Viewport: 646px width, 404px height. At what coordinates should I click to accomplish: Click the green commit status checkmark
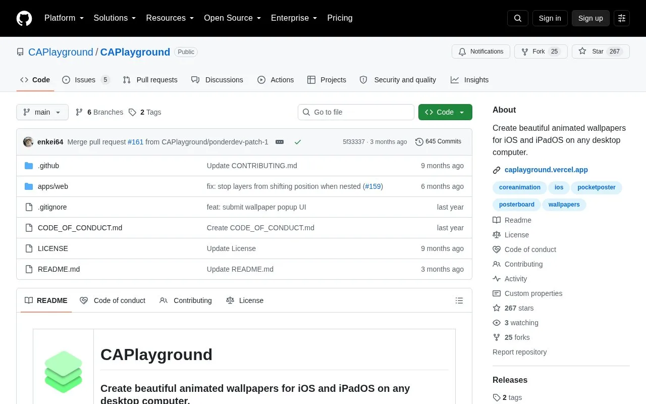click(x=298, y=142)
